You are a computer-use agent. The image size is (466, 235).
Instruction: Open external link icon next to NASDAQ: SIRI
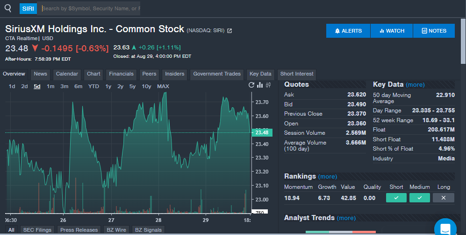pos(229,30)
